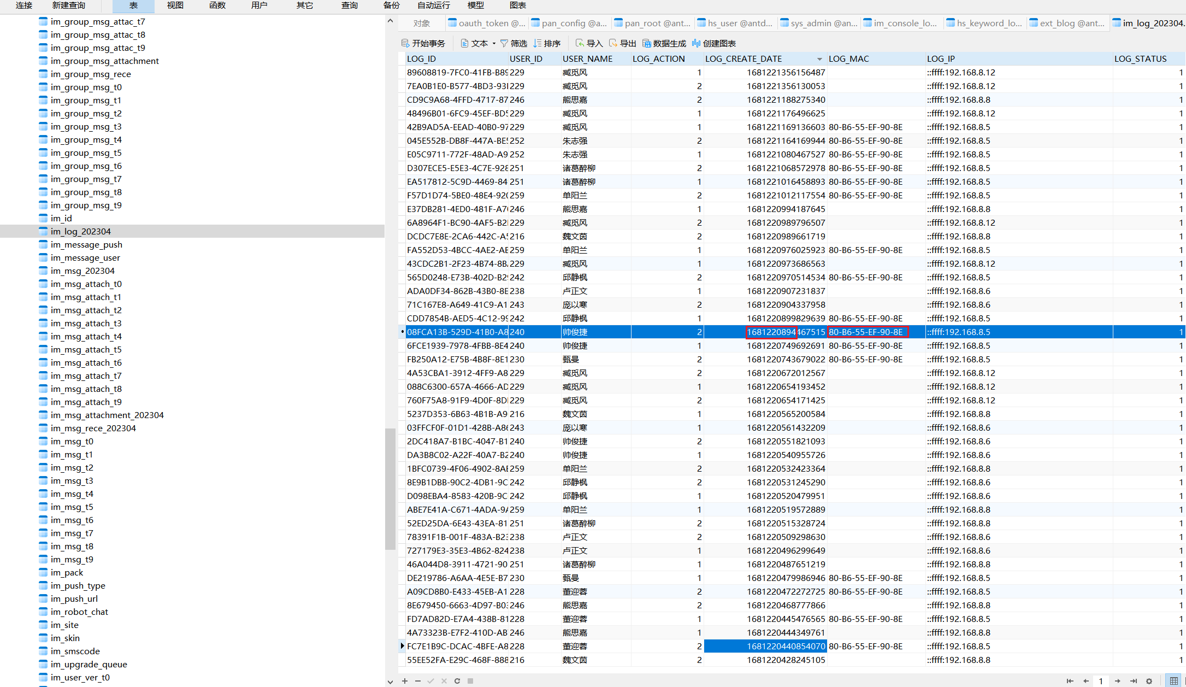Screen dimensions: 1186x687
Task: Click the 排序 sort button
Action: [547, 43]
